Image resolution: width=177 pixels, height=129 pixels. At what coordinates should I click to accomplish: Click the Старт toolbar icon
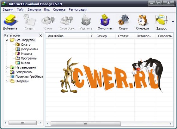(29, 20)
